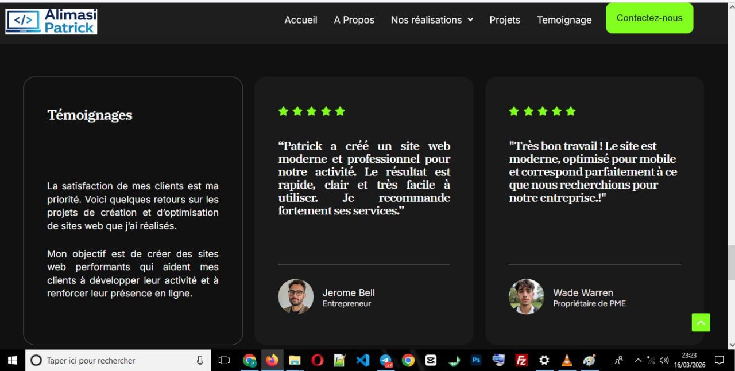Click the Alimasi Patrick site logo
This screenshot has height=371, width=735.
click(51, 22)
